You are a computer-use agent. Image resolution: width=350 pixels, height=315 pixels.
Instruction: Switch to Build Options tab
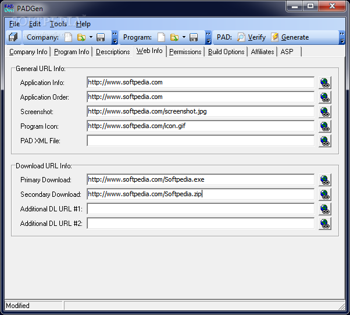point(226,52)
